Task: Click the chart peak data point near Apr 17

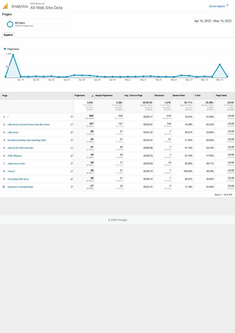Action: click(13, 55)
